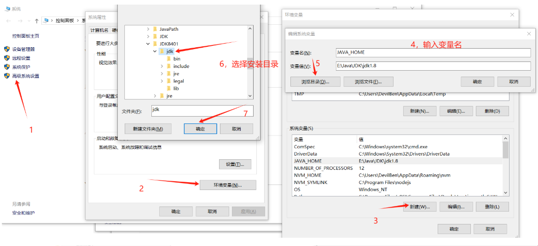This screenshot has height=246, width=538.
Task: Open 安全和维护 link
Action: coord(23,213)
